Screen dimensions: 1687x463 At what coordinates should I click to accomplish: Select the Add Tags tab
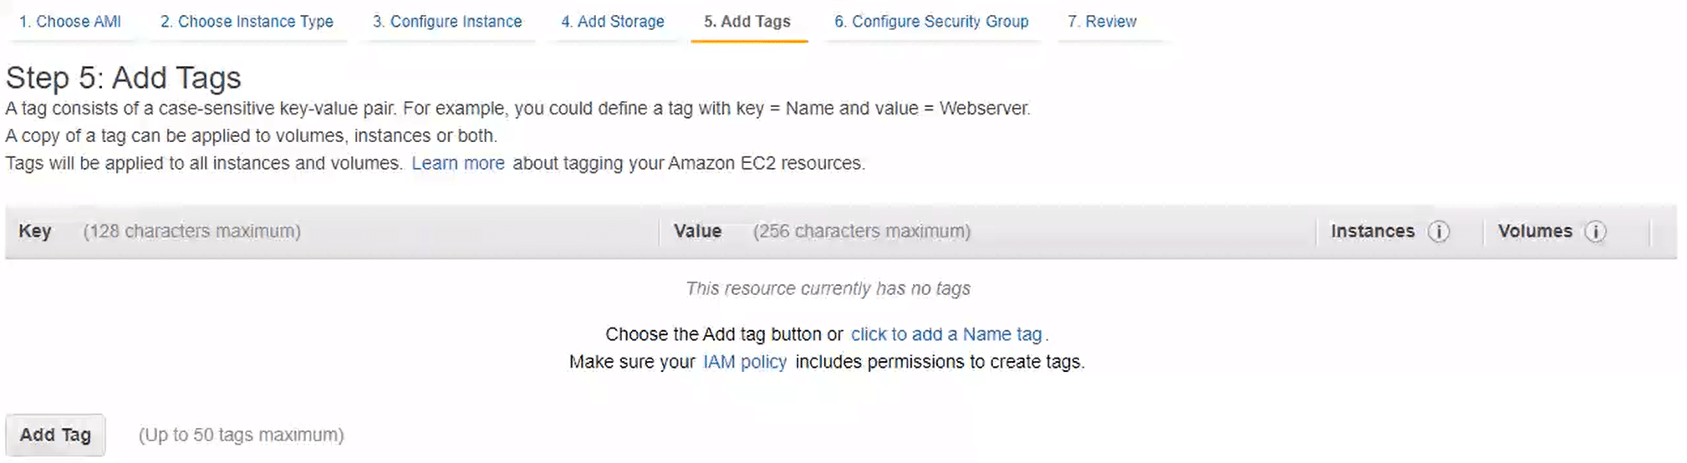coord(747,22)
